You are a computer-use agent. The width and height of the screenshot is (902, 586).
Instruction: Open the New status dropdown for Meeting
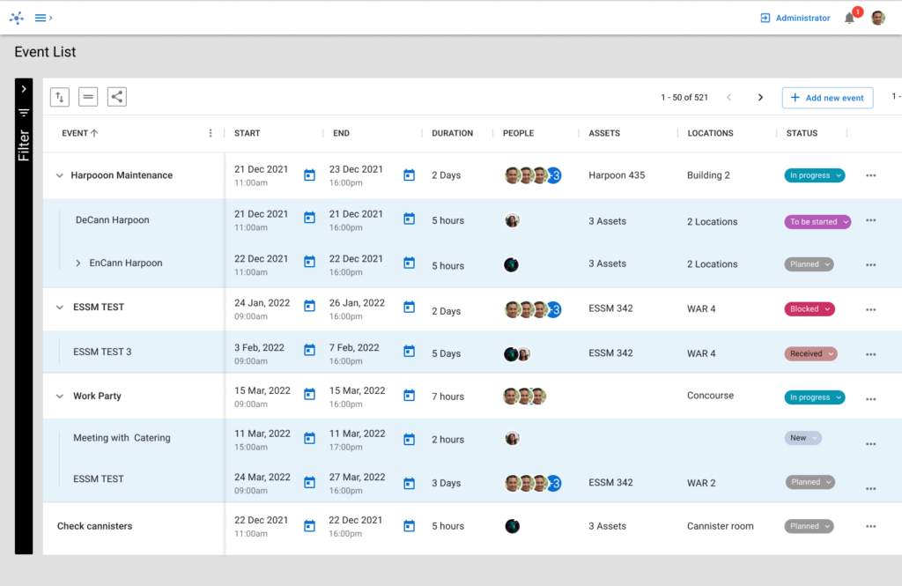point(802,438)
